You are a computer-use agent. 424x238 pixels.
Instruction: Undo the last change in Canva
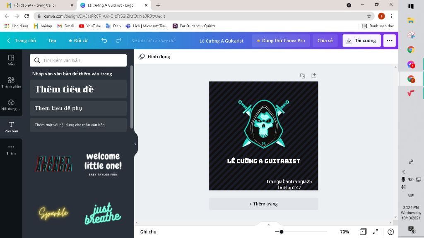pyautogui.click(x=104, y=40)
